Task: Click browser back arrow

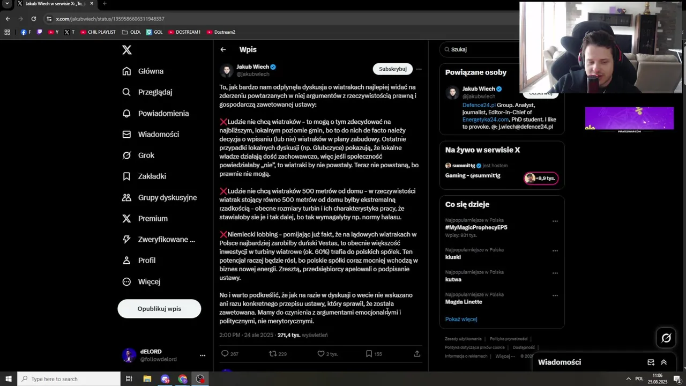Action: [8, 19]
